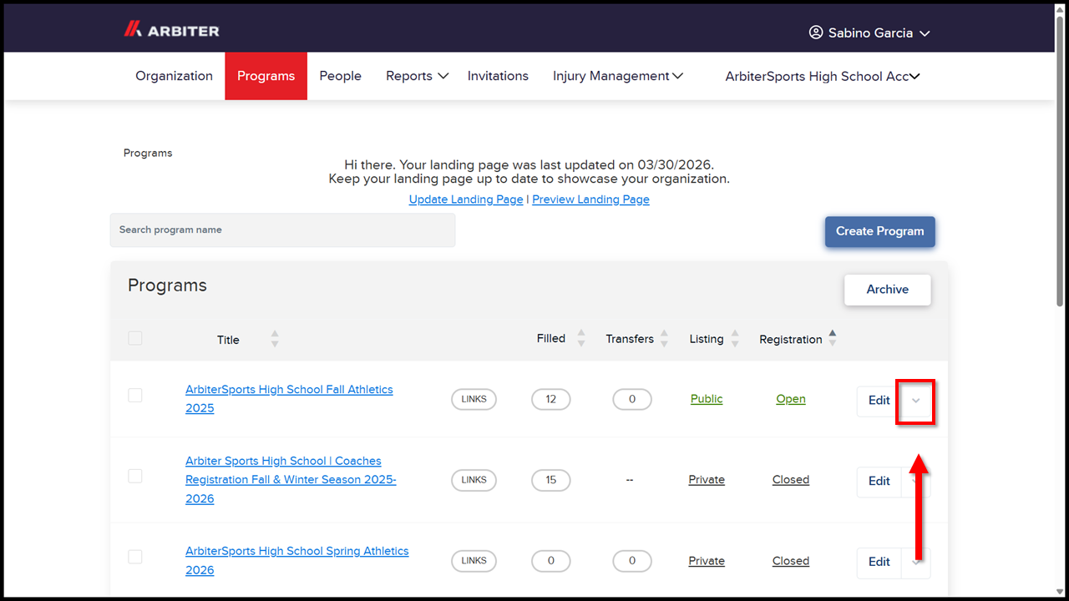Viewport: 1069px width, 601px height.
Task: Open ArbiterSports High School Fall Athletics 2025 program
Action: click(x=289, y=399)
